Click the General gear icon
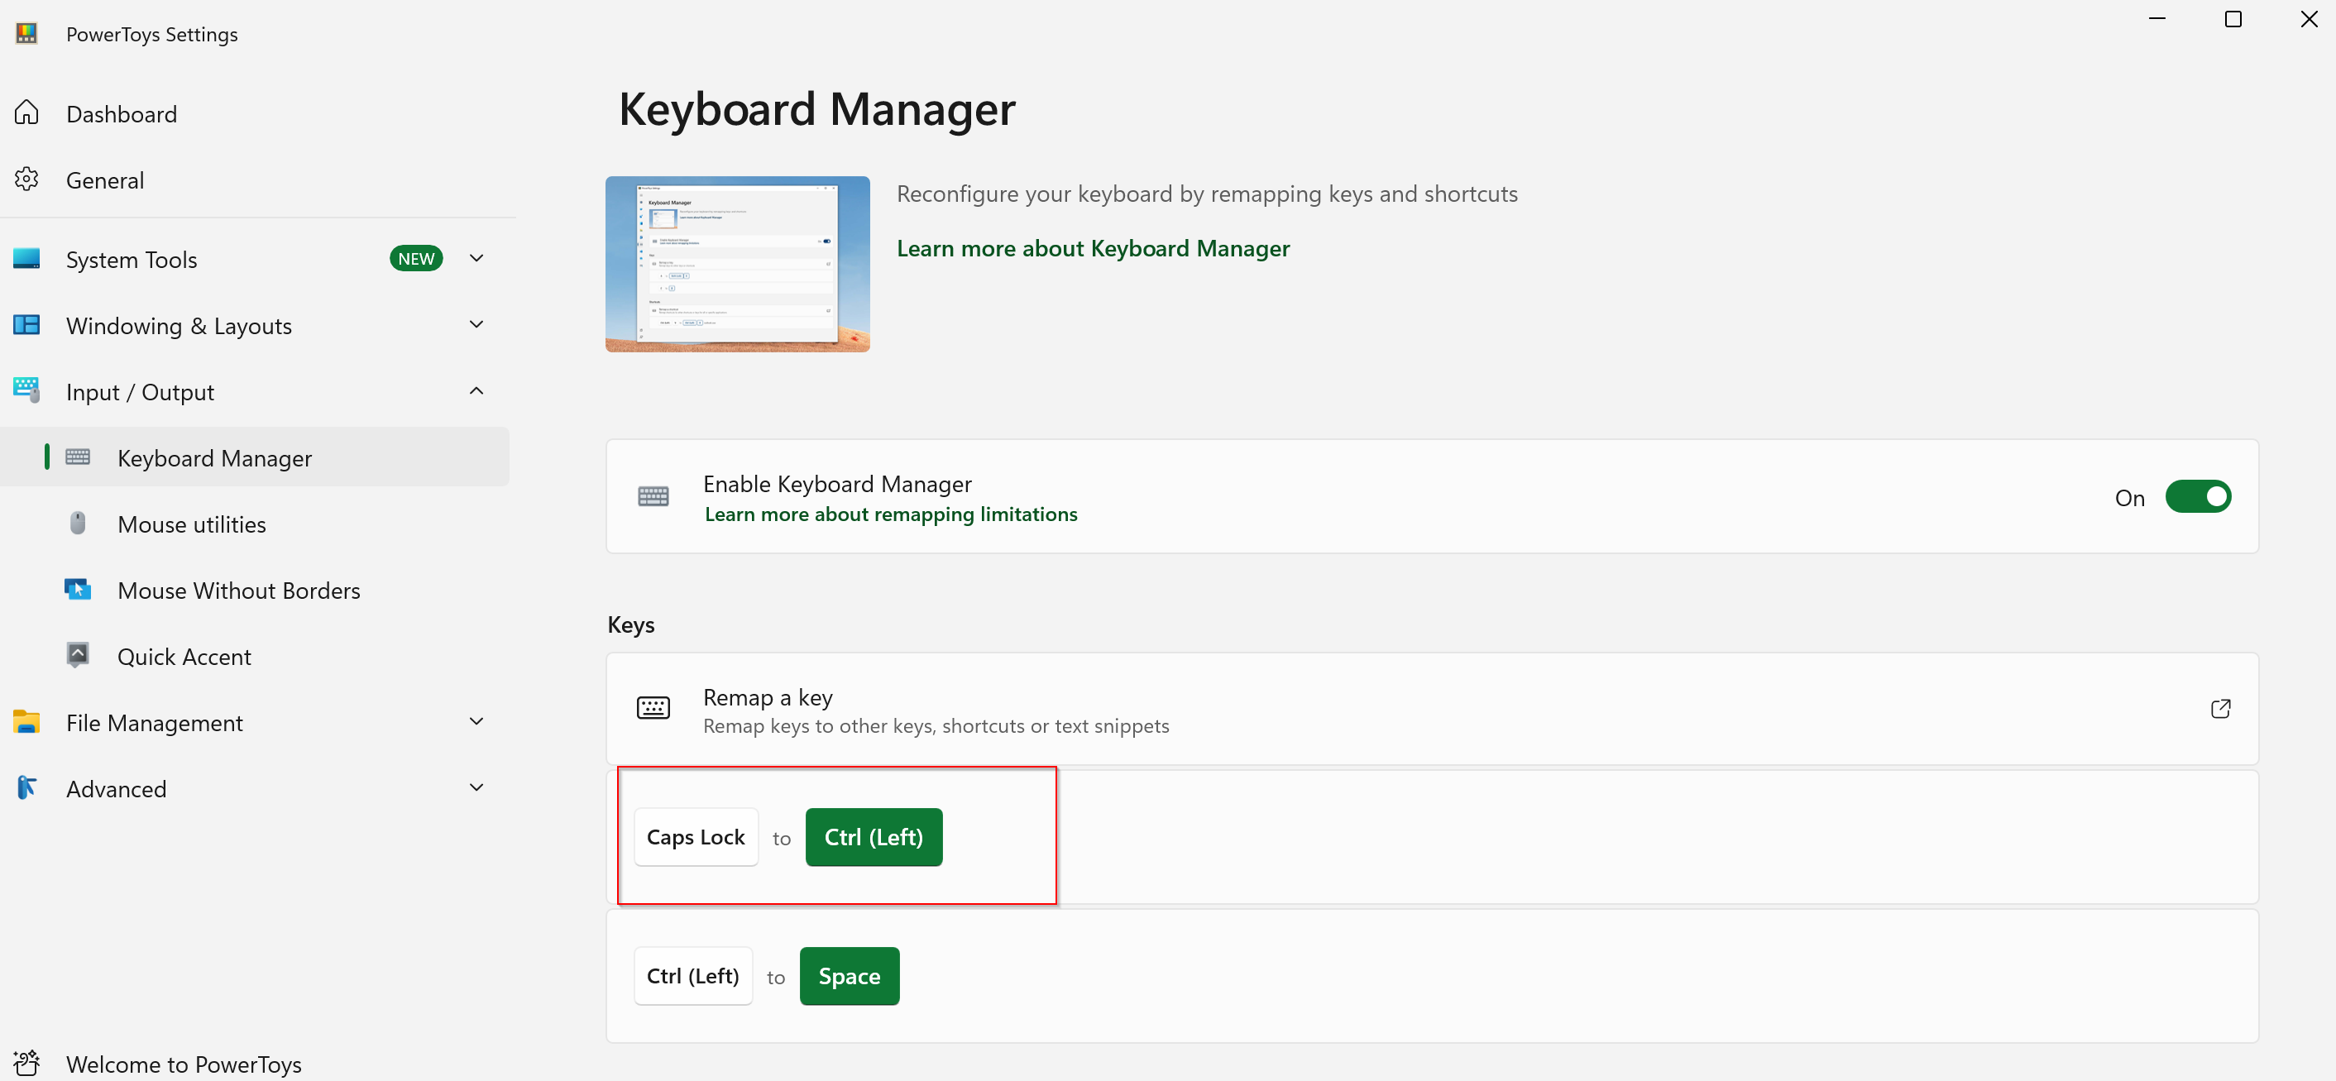The height and width of the screenshot is (1081, 2336). click(x=26, y=179)
